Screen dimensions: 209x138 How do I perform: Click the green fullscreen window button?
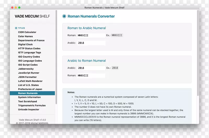point(19,8)
